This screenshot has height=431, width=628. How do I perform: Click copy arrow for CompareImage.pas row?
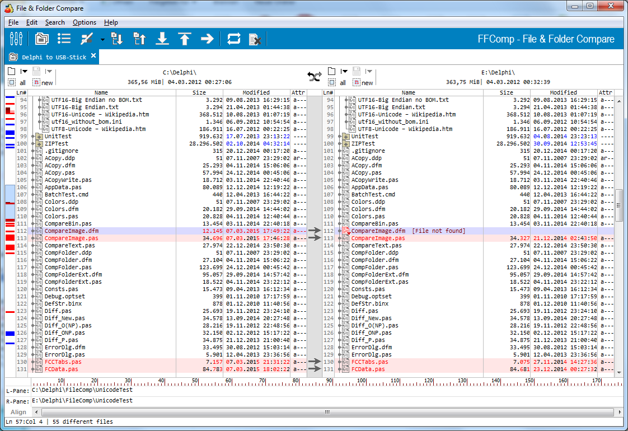click(315, 238)
